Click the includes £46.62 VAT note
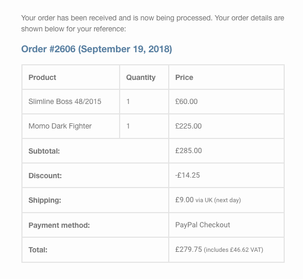 coord(234,250)
